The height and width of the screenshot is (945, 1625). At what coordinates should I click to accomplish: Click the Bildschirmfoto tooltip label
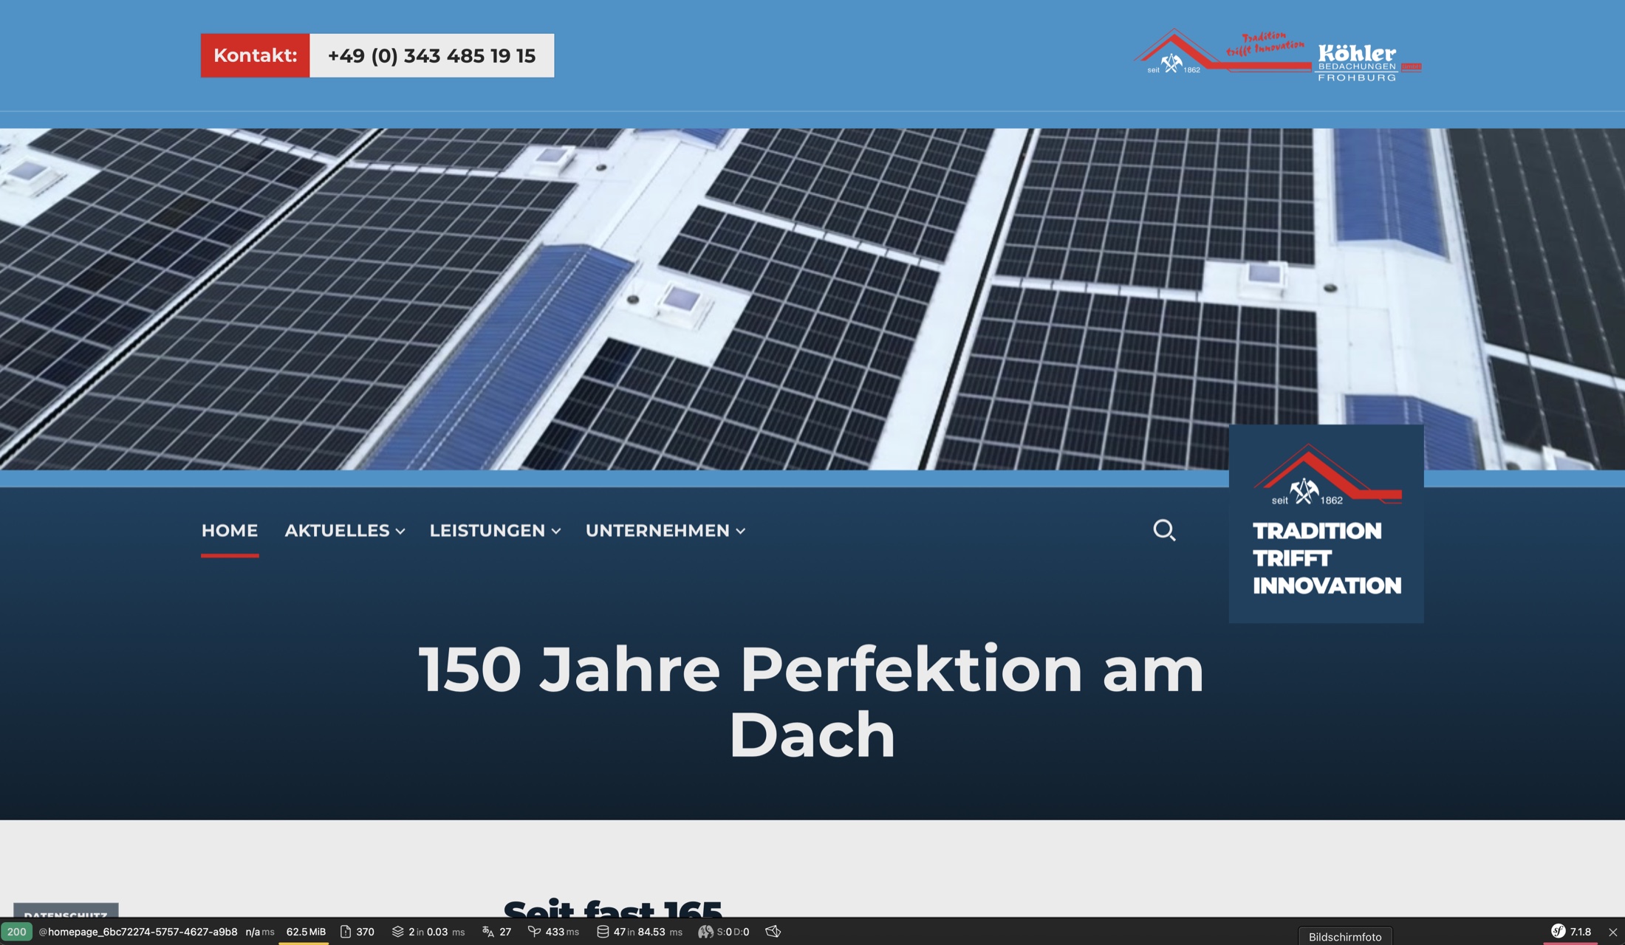[1345, 936]
